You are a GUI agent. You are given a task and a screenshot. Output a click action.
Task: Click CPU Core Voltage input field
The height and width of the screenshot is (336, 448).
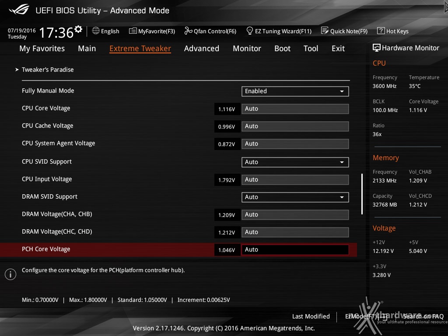coord(295,109)
